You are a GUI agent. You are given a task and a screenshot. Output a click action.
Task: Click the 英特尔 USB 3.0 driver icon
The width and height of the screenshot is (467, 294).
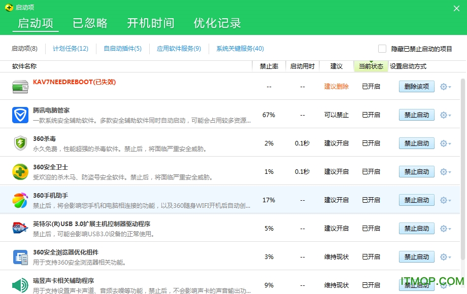20,229
